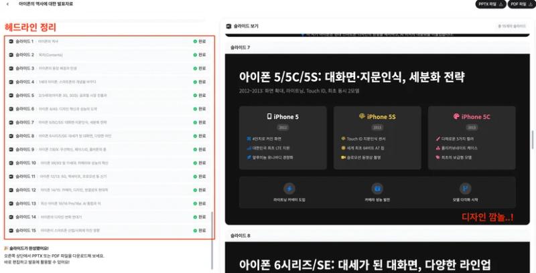Select the 슬라이드 2 list entry

[x=108, y=55]
